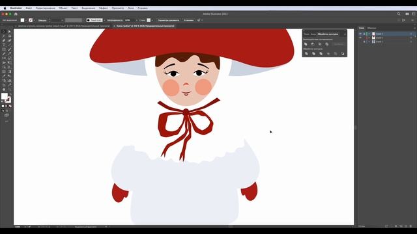Go to the Home screen icon
417x234 pixels.
coord(16,14)
